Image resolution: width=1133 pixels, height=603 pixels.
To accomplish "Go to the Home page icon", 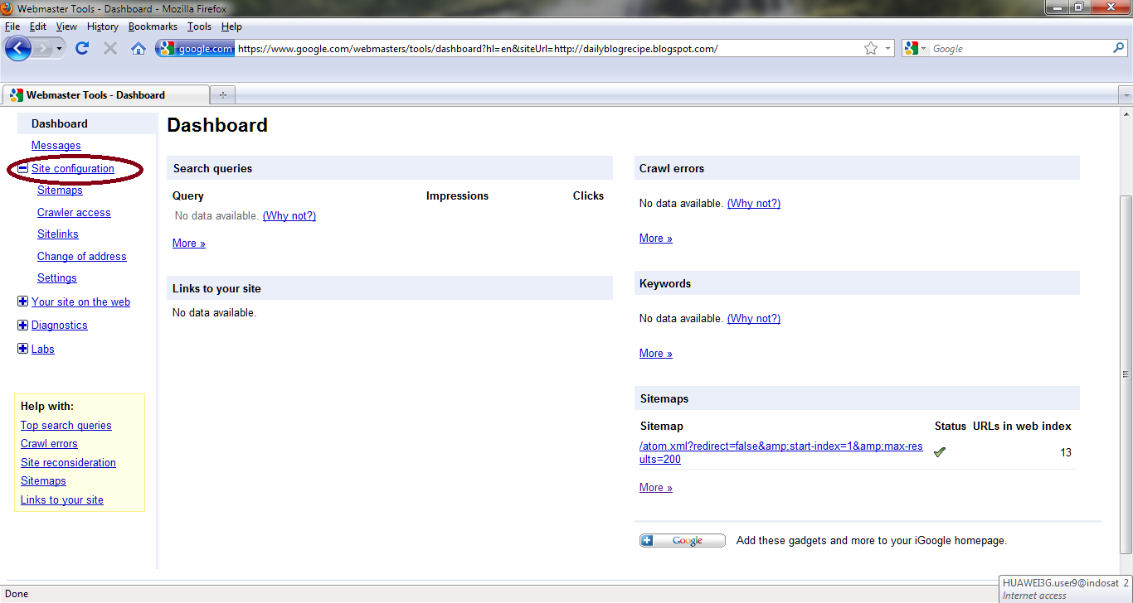I will coord(139,49).
